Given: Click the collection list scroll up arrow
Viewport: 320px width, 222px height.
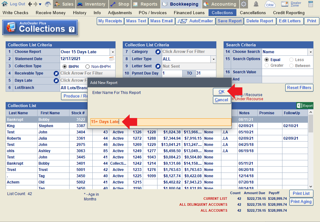Looking at the screenshot, I should (311, 112).
